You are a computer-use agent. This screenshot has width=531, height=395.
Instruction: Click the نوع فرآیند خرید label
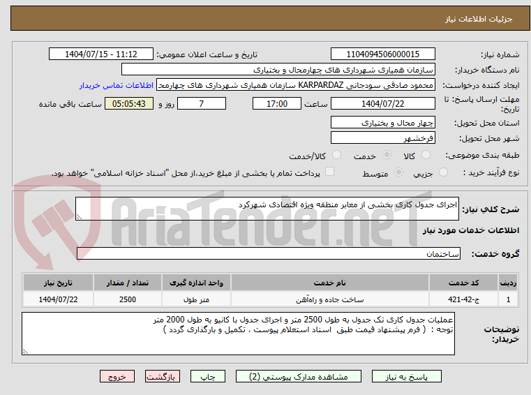(491, 173)
